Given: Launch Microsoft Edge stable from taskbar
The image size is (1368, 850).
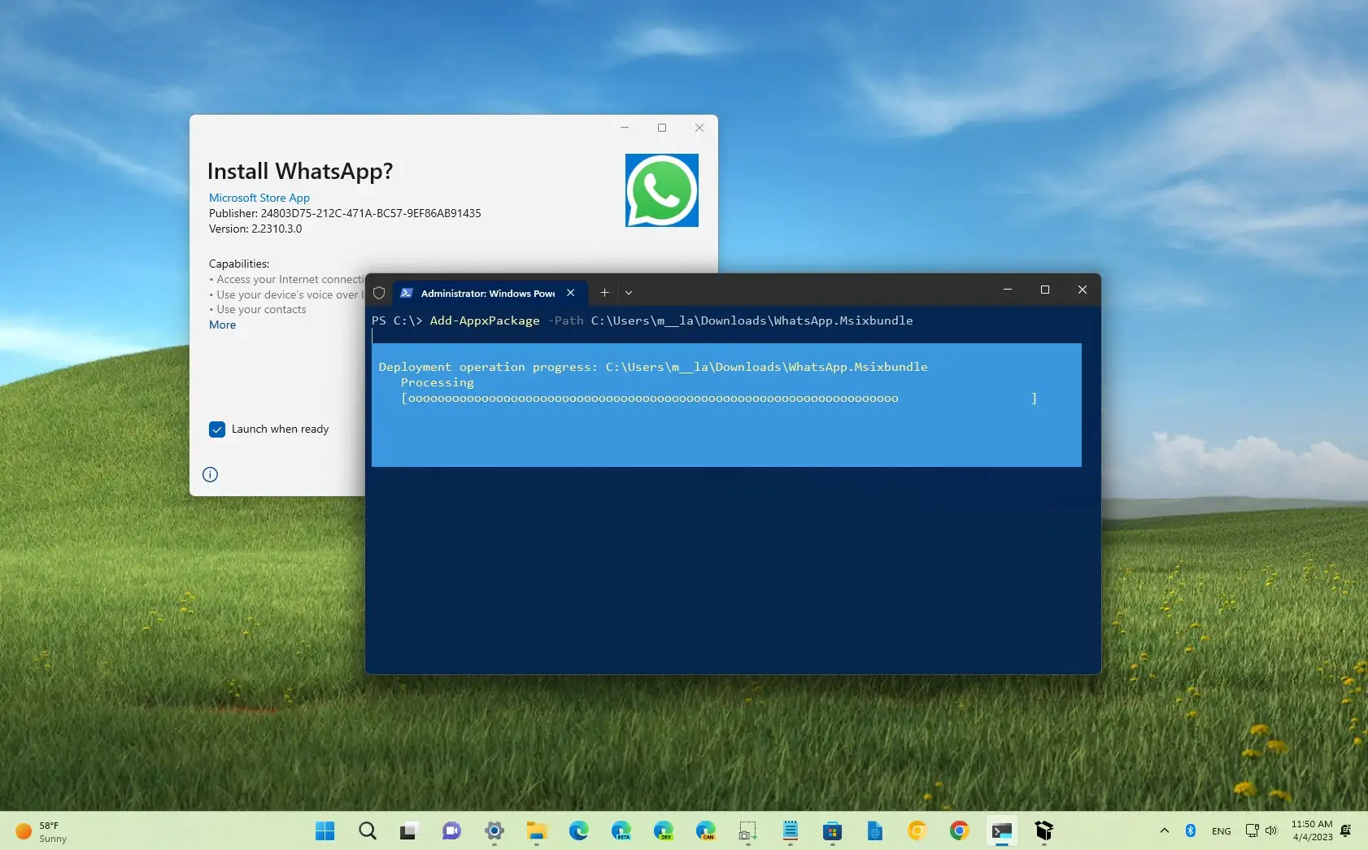Looking at the screenshot, I should (579, 830).
